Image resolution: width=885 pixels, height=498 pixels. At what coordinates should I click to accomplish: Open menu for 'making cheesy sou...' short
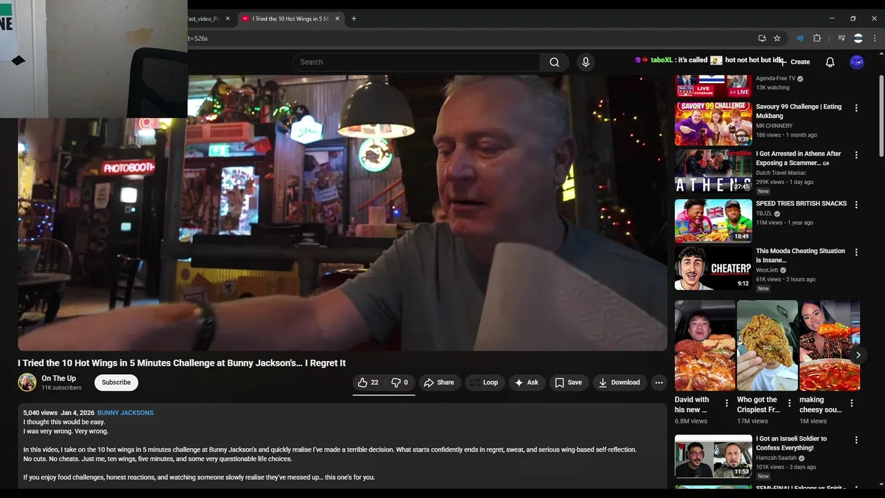coord(851,403)
